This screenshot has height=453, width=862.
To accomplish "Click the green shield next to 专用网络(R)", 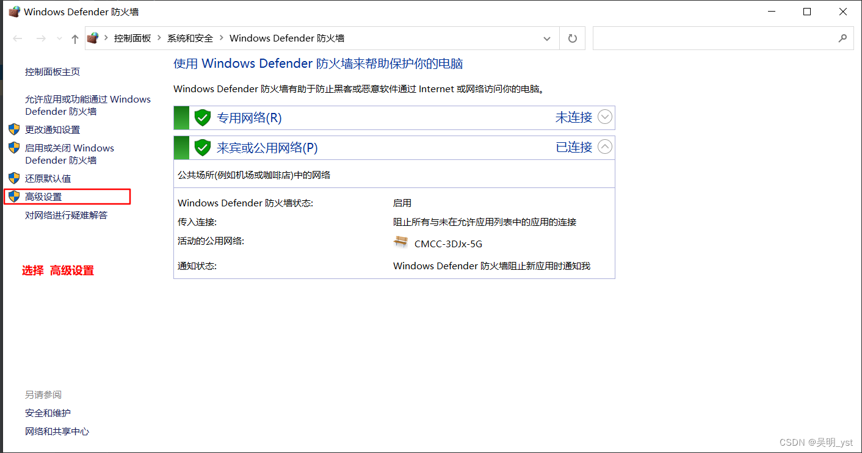I will (203, 118).
